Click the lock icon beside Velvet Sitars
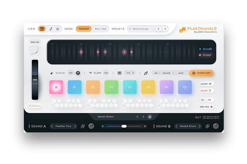 pos(149,117)
